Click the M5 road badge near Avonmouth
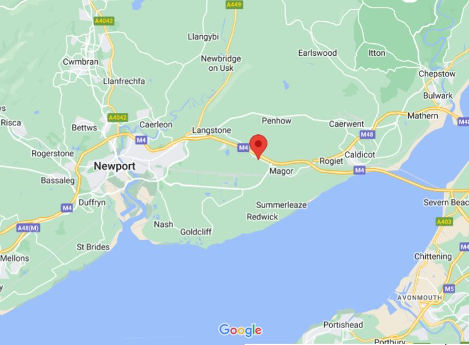The width and height of the screenshot is (469, 345). [450, 289]
